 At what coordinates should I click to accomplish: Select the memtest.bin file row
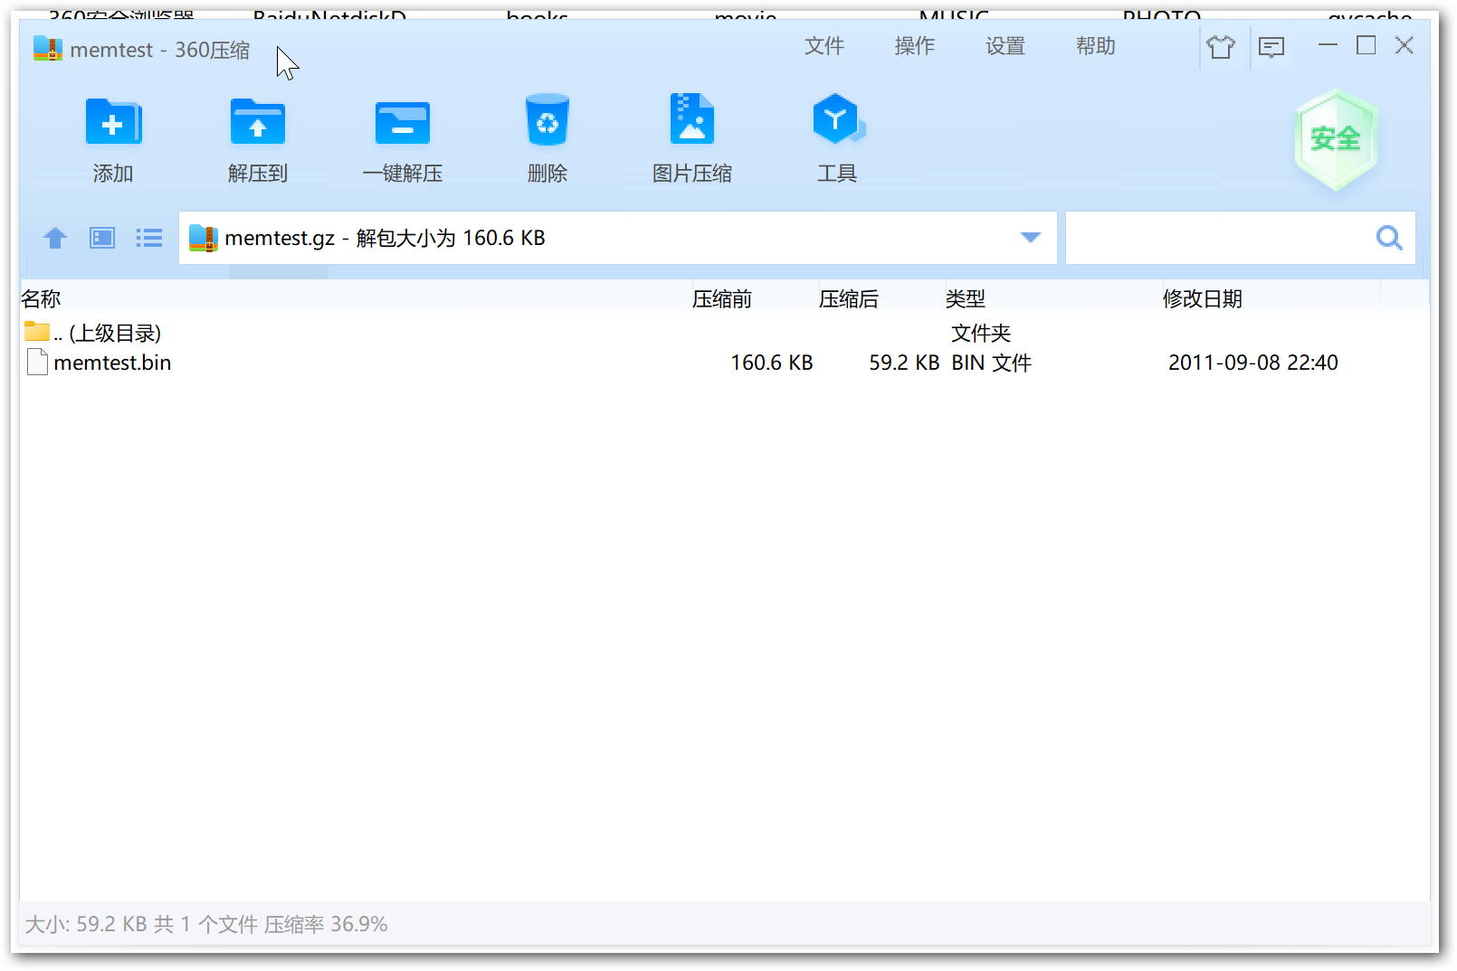click(x=112, y=363)
